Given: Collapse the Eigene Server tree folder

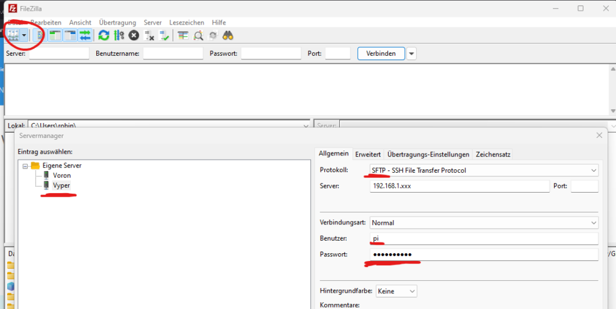Looking at the screenshot, I should coord(25,166).
